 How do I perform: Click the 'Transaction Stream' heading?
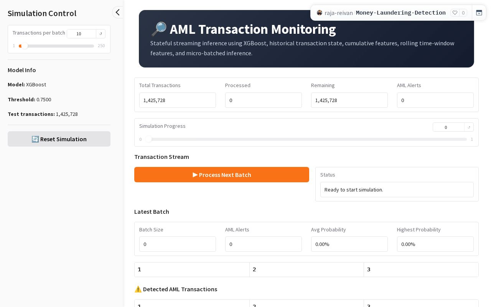[x=161, y=157]
